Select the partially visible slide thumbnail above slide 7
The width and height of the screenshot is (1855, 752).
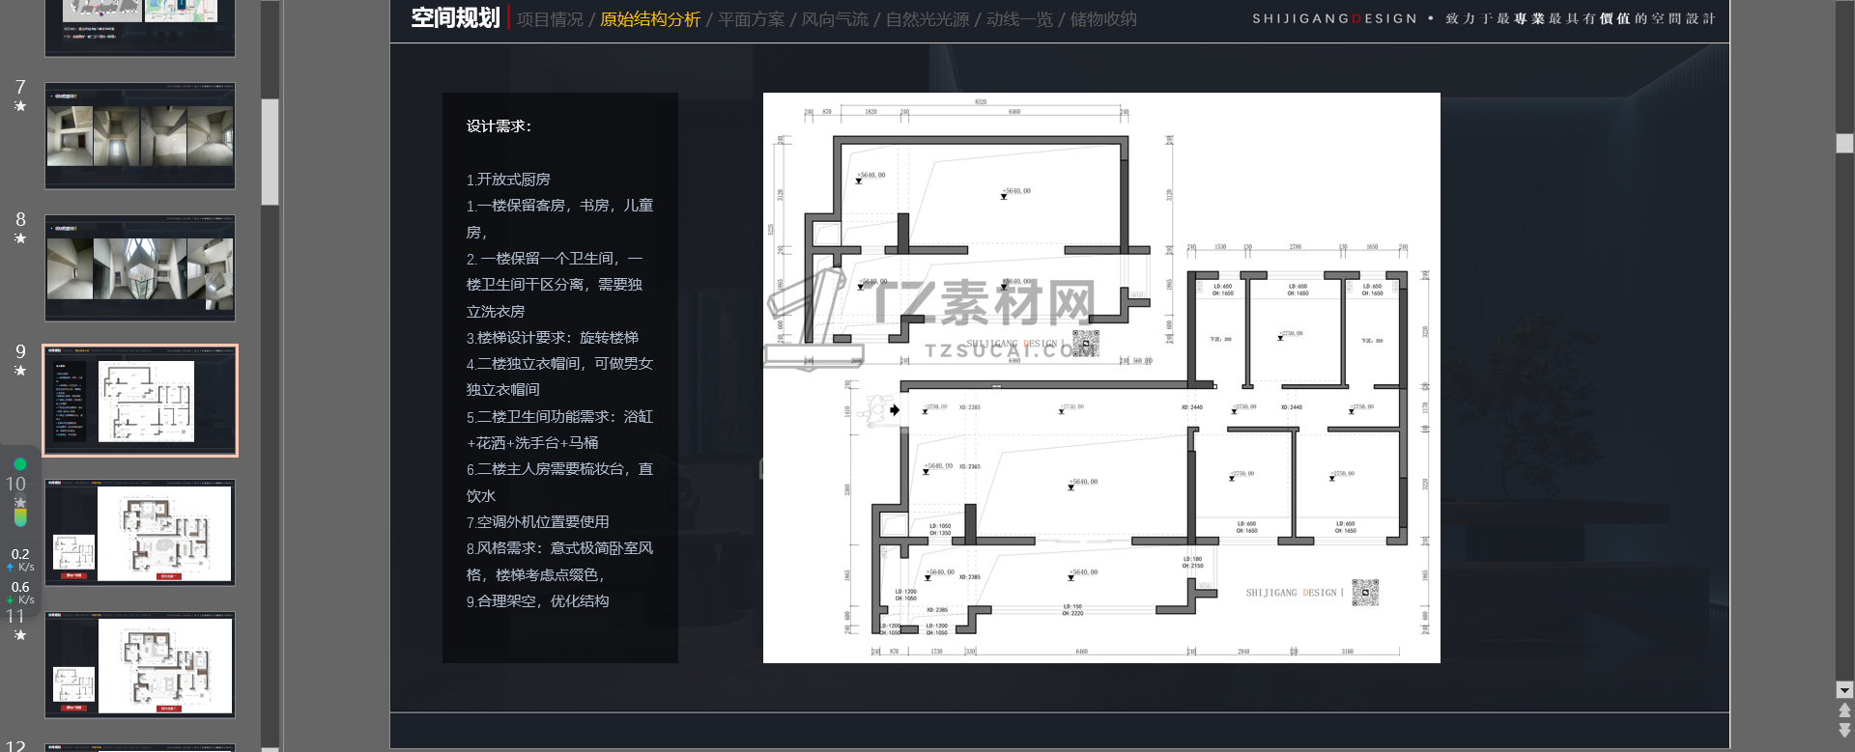click(140, 27)
